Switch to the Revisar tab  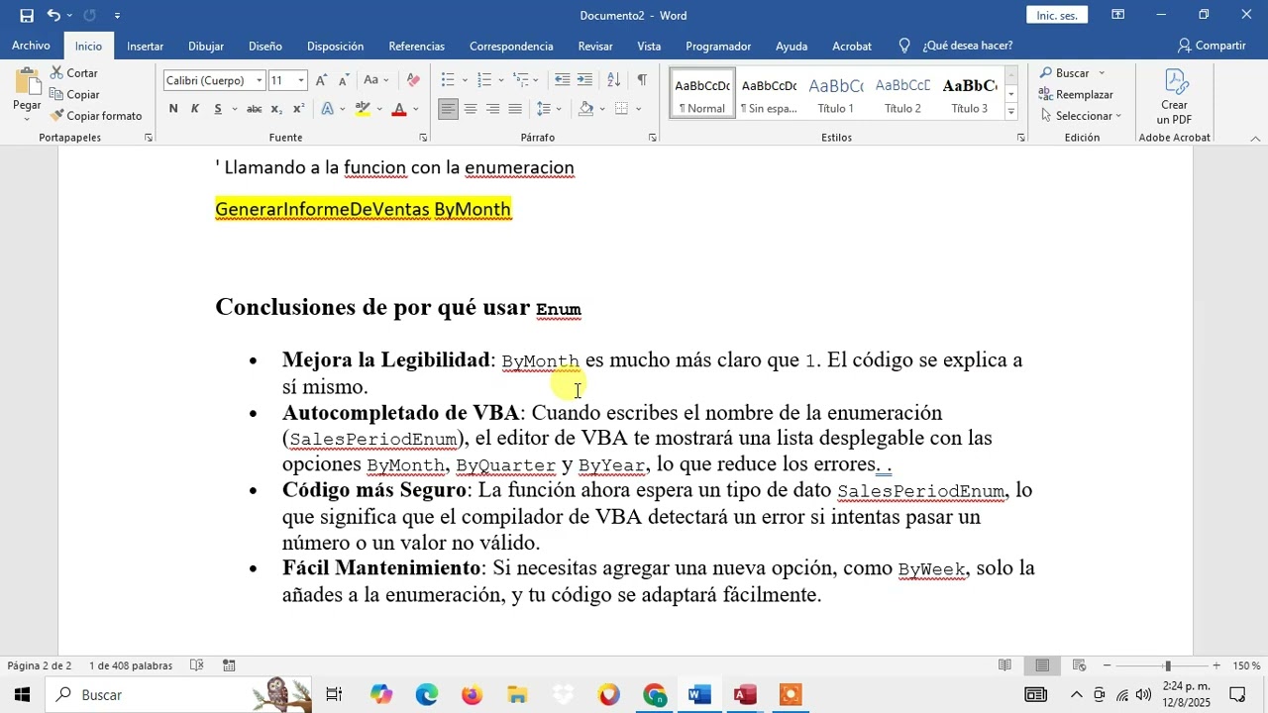coord(595,46)
